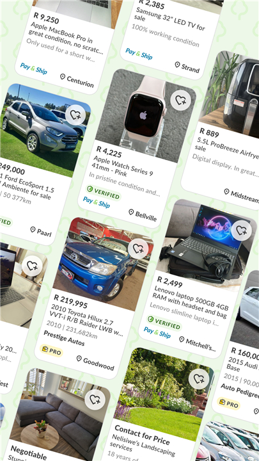259x461 pixels.
Task: Favorite the grey couch listing heart icon
Action: pos(95,400)
